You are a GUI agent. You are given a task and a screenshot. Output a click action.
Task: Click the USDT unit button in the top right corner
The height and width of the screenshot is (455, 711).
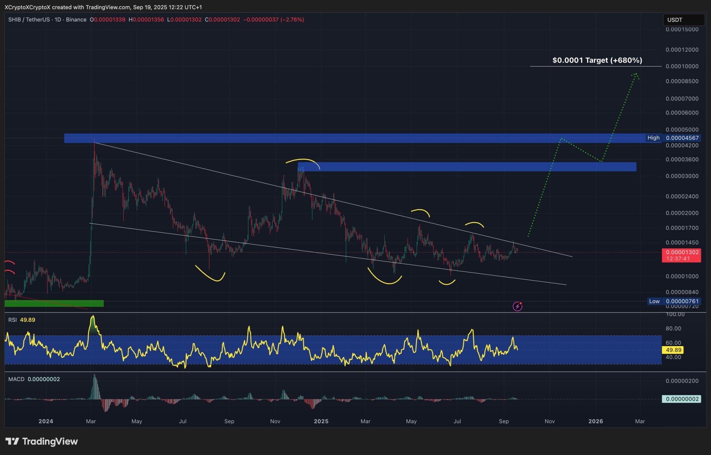click(x=683, y=20)
